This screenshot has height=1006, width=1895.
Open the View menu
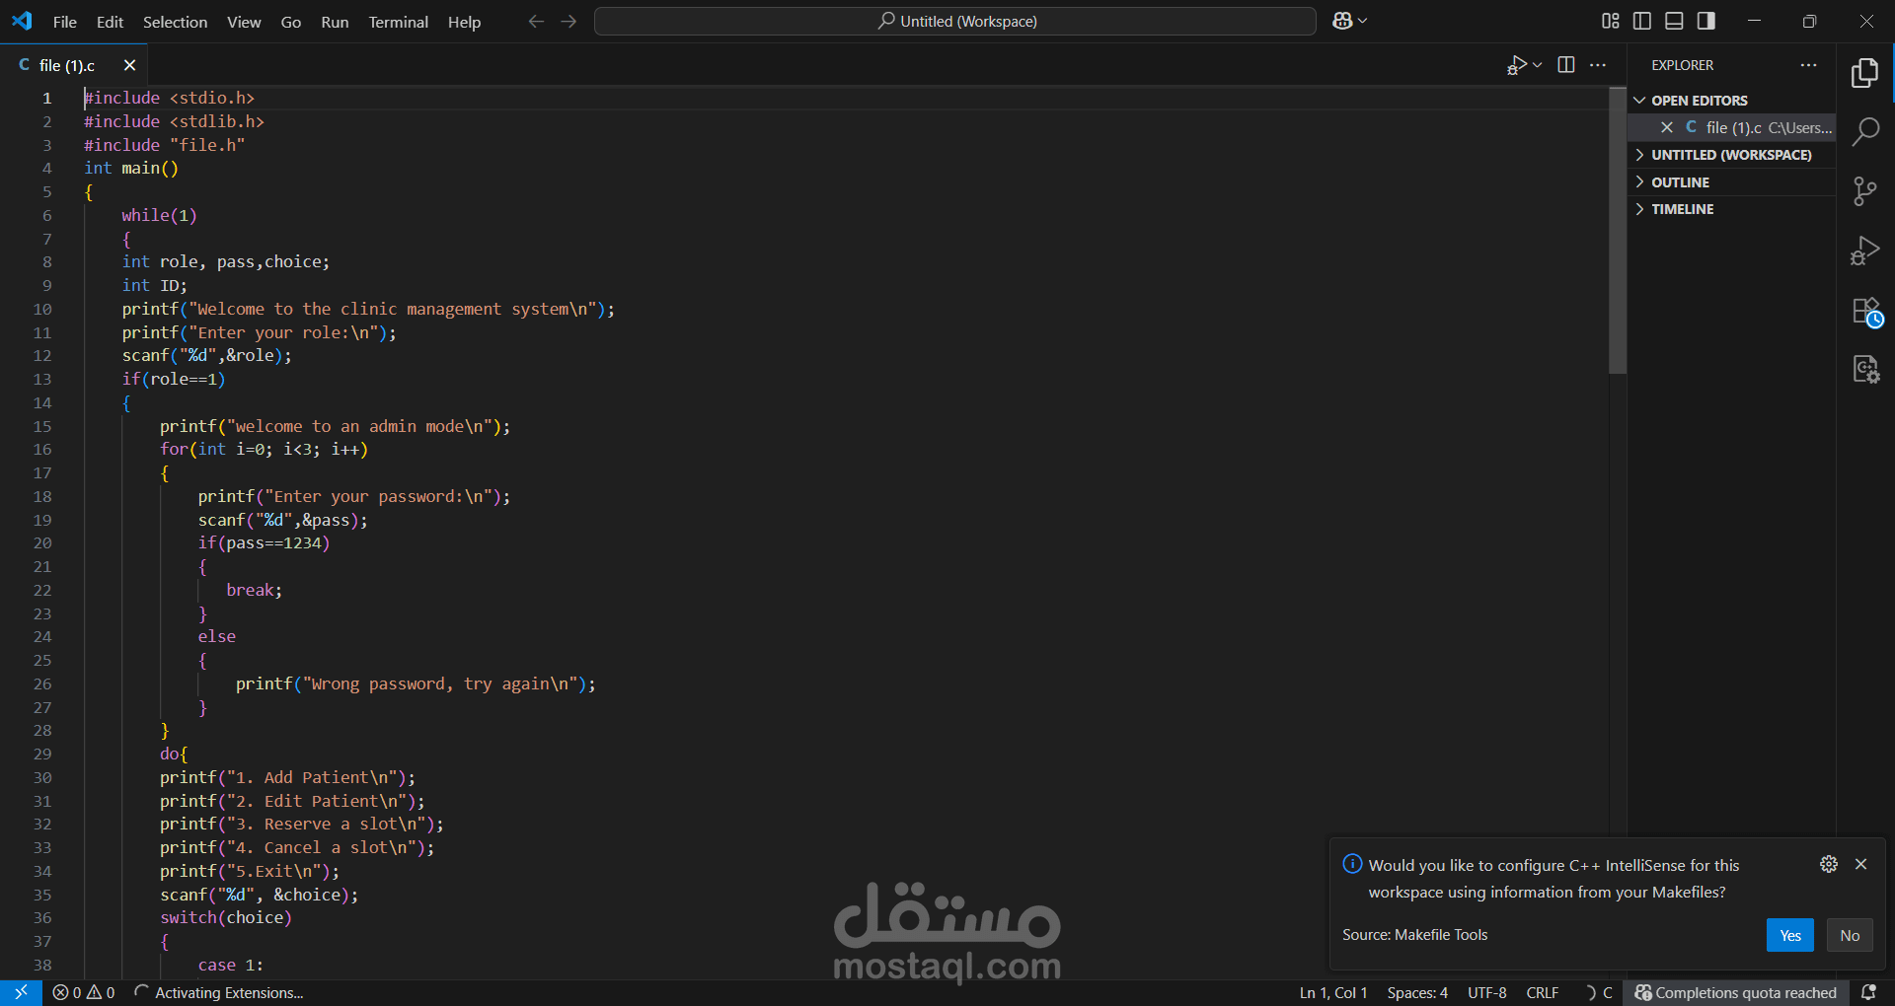click(244, 22)
